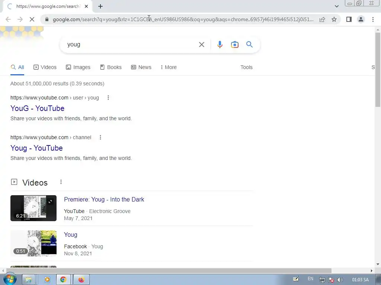Switch to the Videos tab
This screenshot has height=285, width=381.
point(45,67)
